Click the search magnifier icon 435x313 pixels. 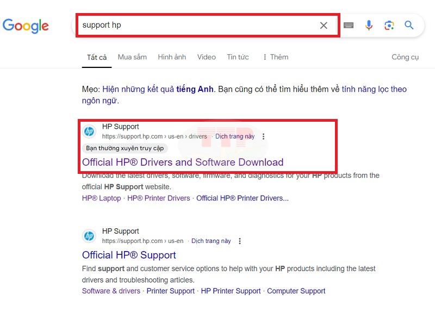pyautogui.click(x=408, y=25)
